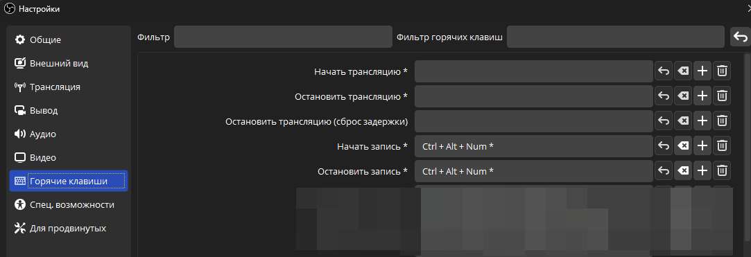Screen dimensions: 751x257
Task: Click the Фильтр горячих клавиш field
Action: [616, 37]
